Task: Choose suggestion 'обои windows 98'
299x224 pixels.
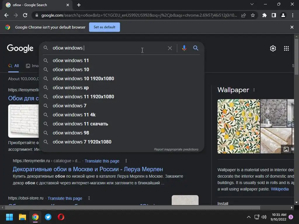Action: coord(122,133)
